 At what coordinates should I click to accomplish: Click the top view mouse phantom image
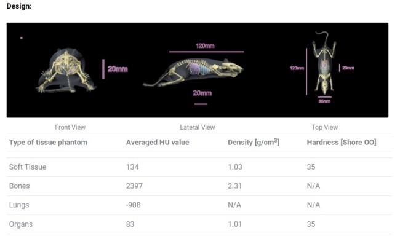[324, 63]
